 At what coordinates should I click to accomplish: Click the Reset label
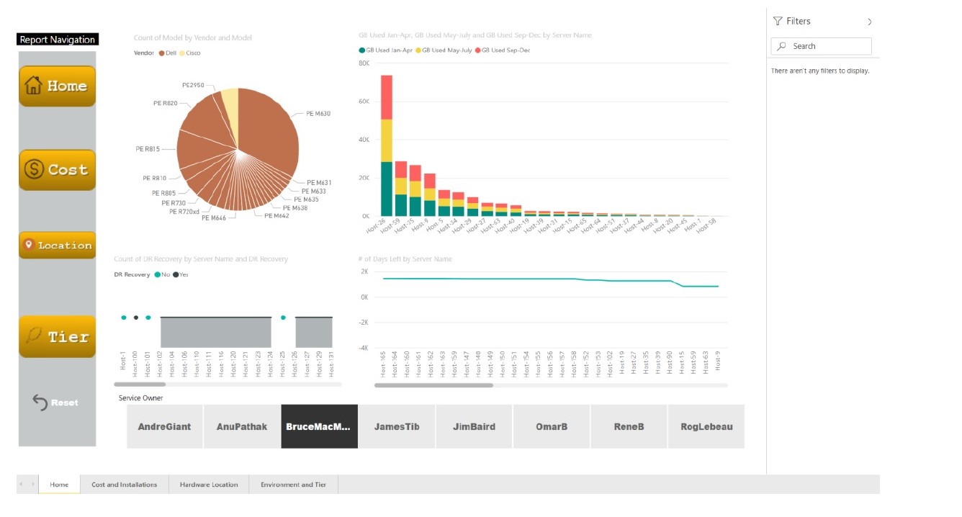pos(65,403)
